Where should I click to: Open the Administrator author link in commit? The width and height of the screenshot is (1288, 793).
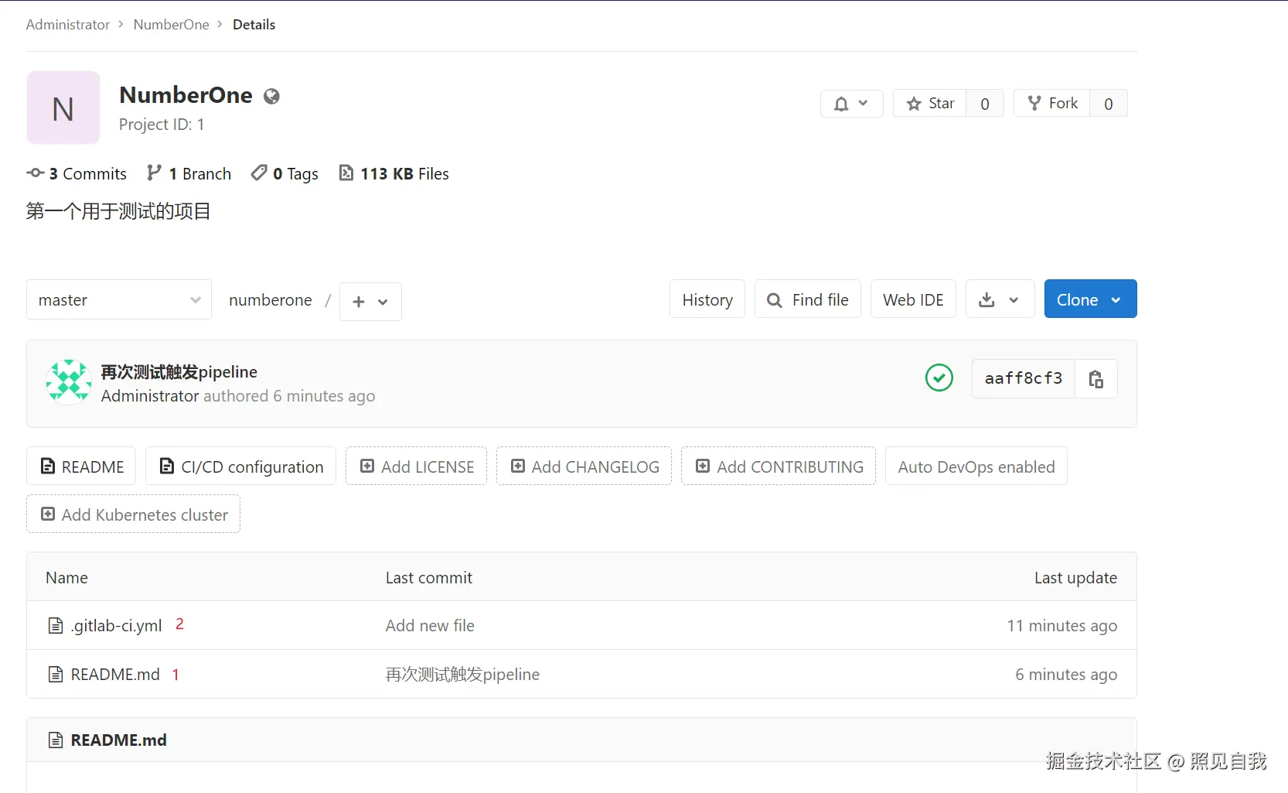150,396
